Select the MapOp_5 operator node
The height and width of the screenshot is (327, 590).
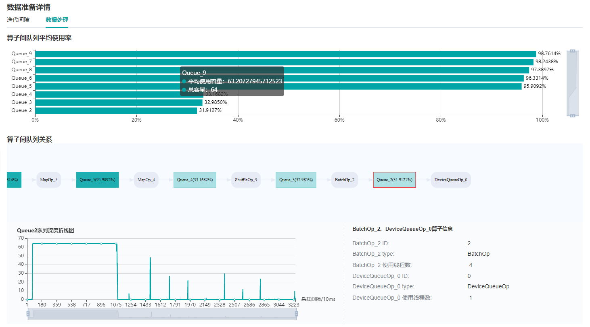click(x=48, y=180)
